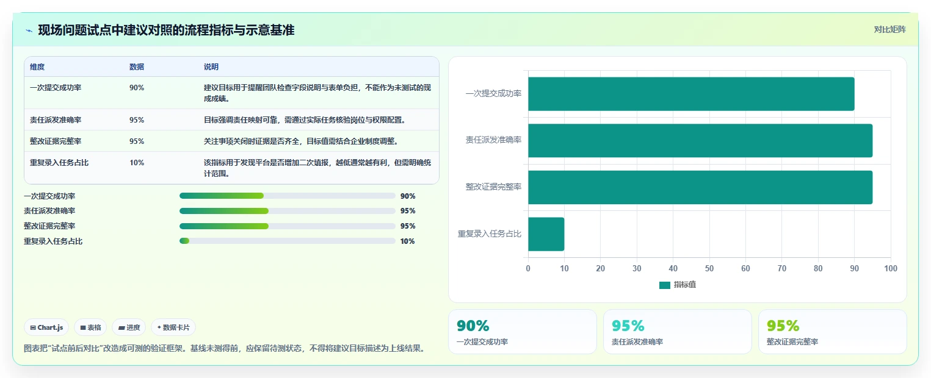Click the header icon before the title
This screenshot has width=931, height=378.
(29, 30)
